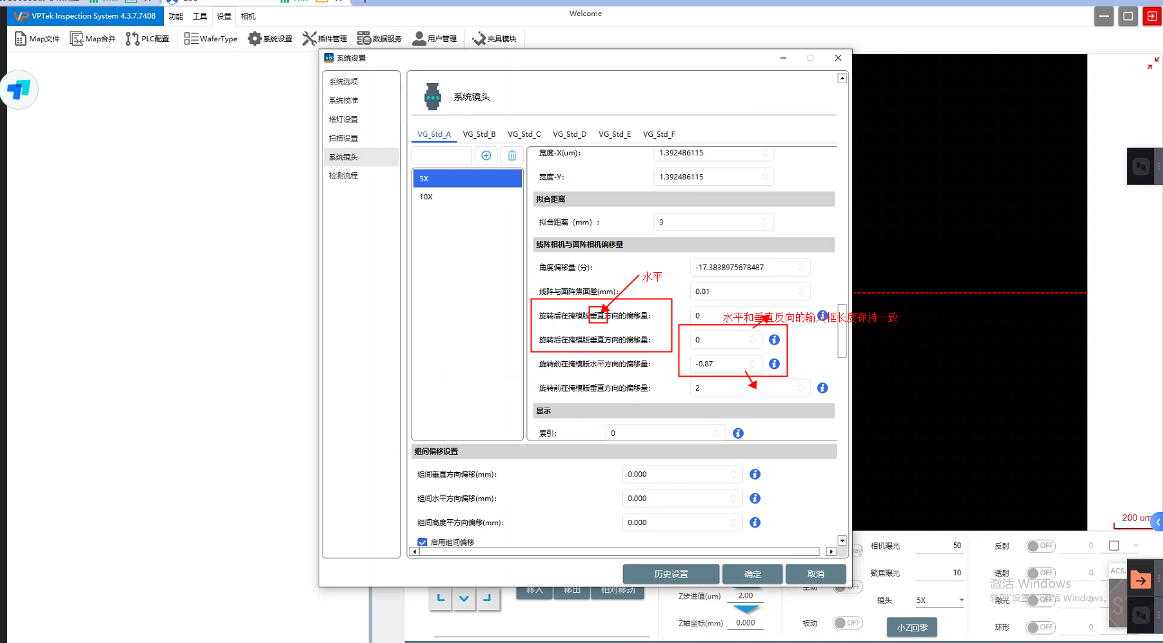Open 夹具模块 fixture module

click(495, 39)
